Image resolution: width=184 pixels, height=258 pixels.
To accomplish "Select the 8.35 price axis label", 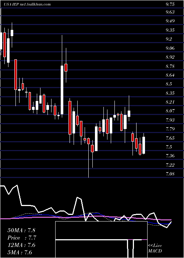I will [x=170, y=93].
